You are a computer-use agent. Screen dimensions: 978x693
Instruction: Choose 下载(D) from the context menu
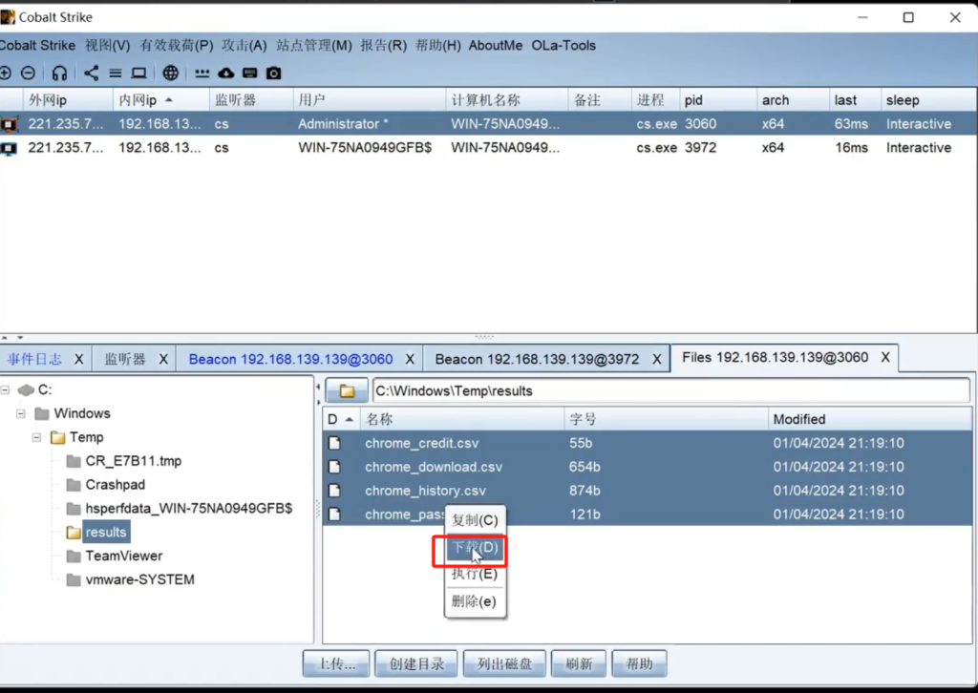pyautogui.click(x=475, y=548)
